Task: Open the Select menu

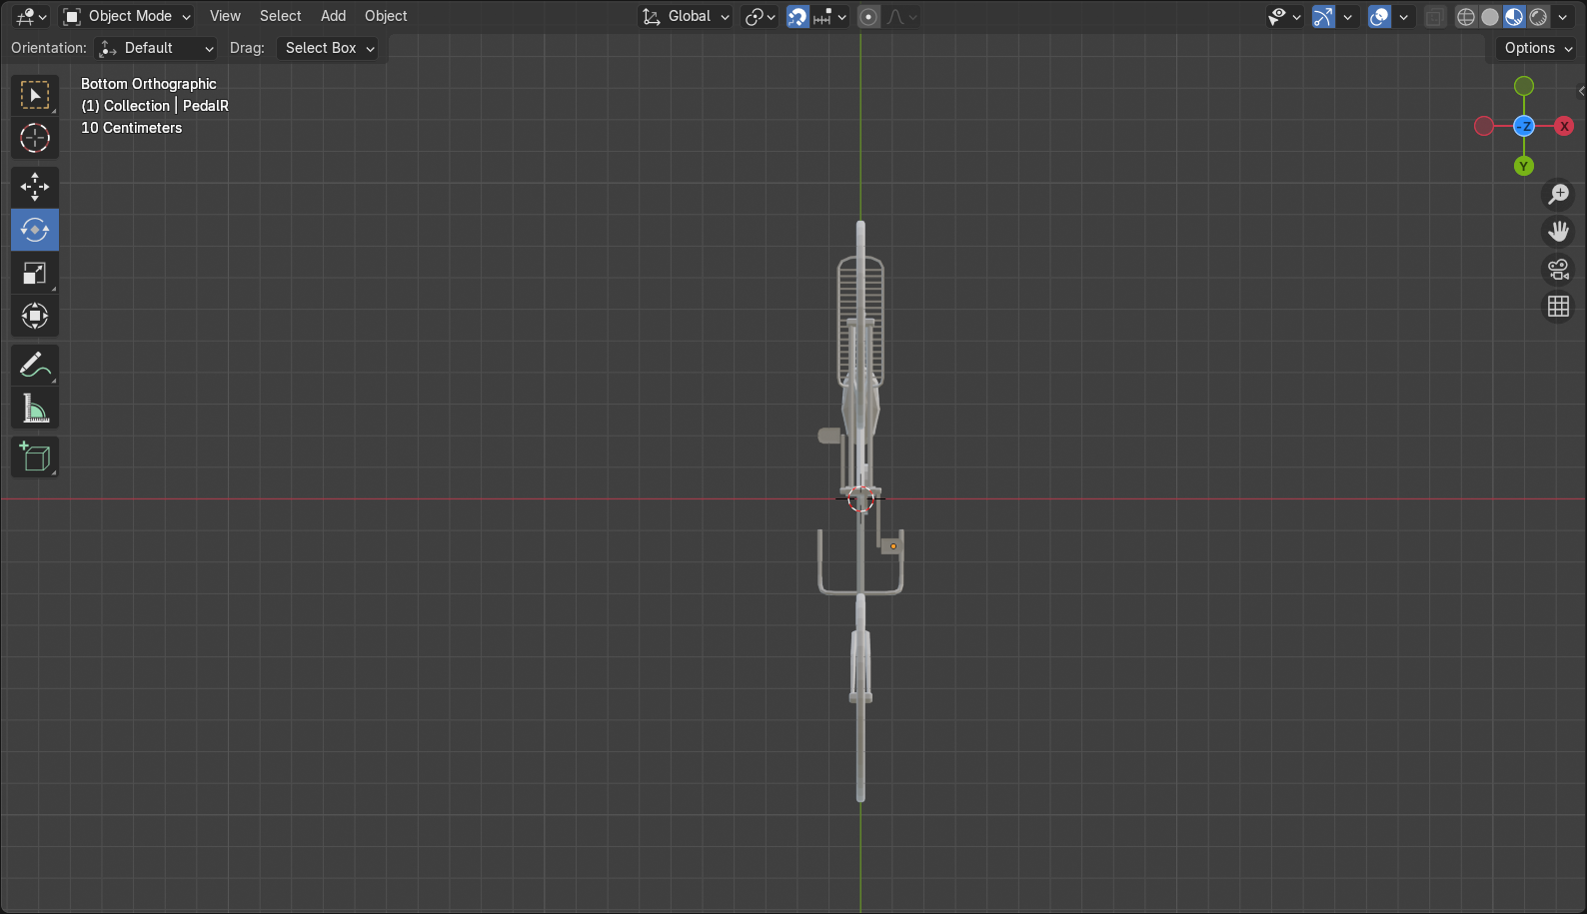Action: click(x=280, y=16)
